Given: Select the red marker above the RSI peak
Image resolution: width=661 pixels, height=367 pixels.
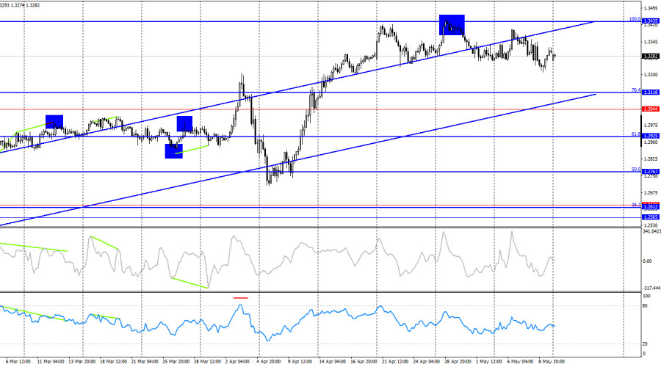Looking at the screenshot, I should [x=241, y=298].
